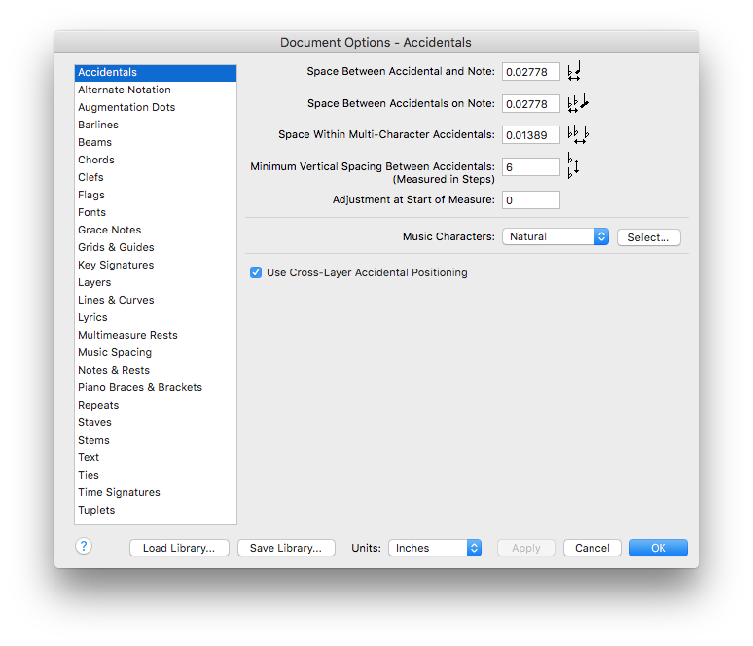Click Space Between Accidental and Note field
Screen dimensions: 753x646
(531, 72)
